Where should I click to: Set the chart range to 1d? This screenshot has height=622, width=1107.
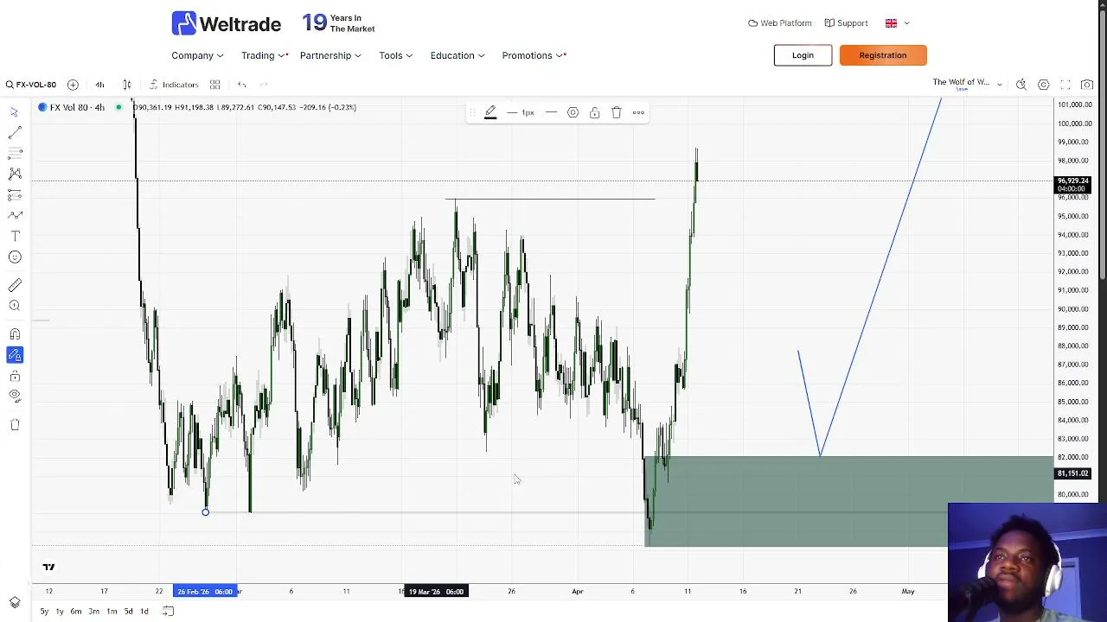(x=144, y=612)
